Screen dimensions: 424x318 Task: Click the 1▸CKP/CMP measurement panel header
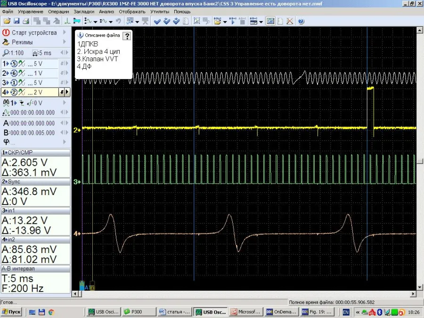pyautogui.click(x=36, y=153)
